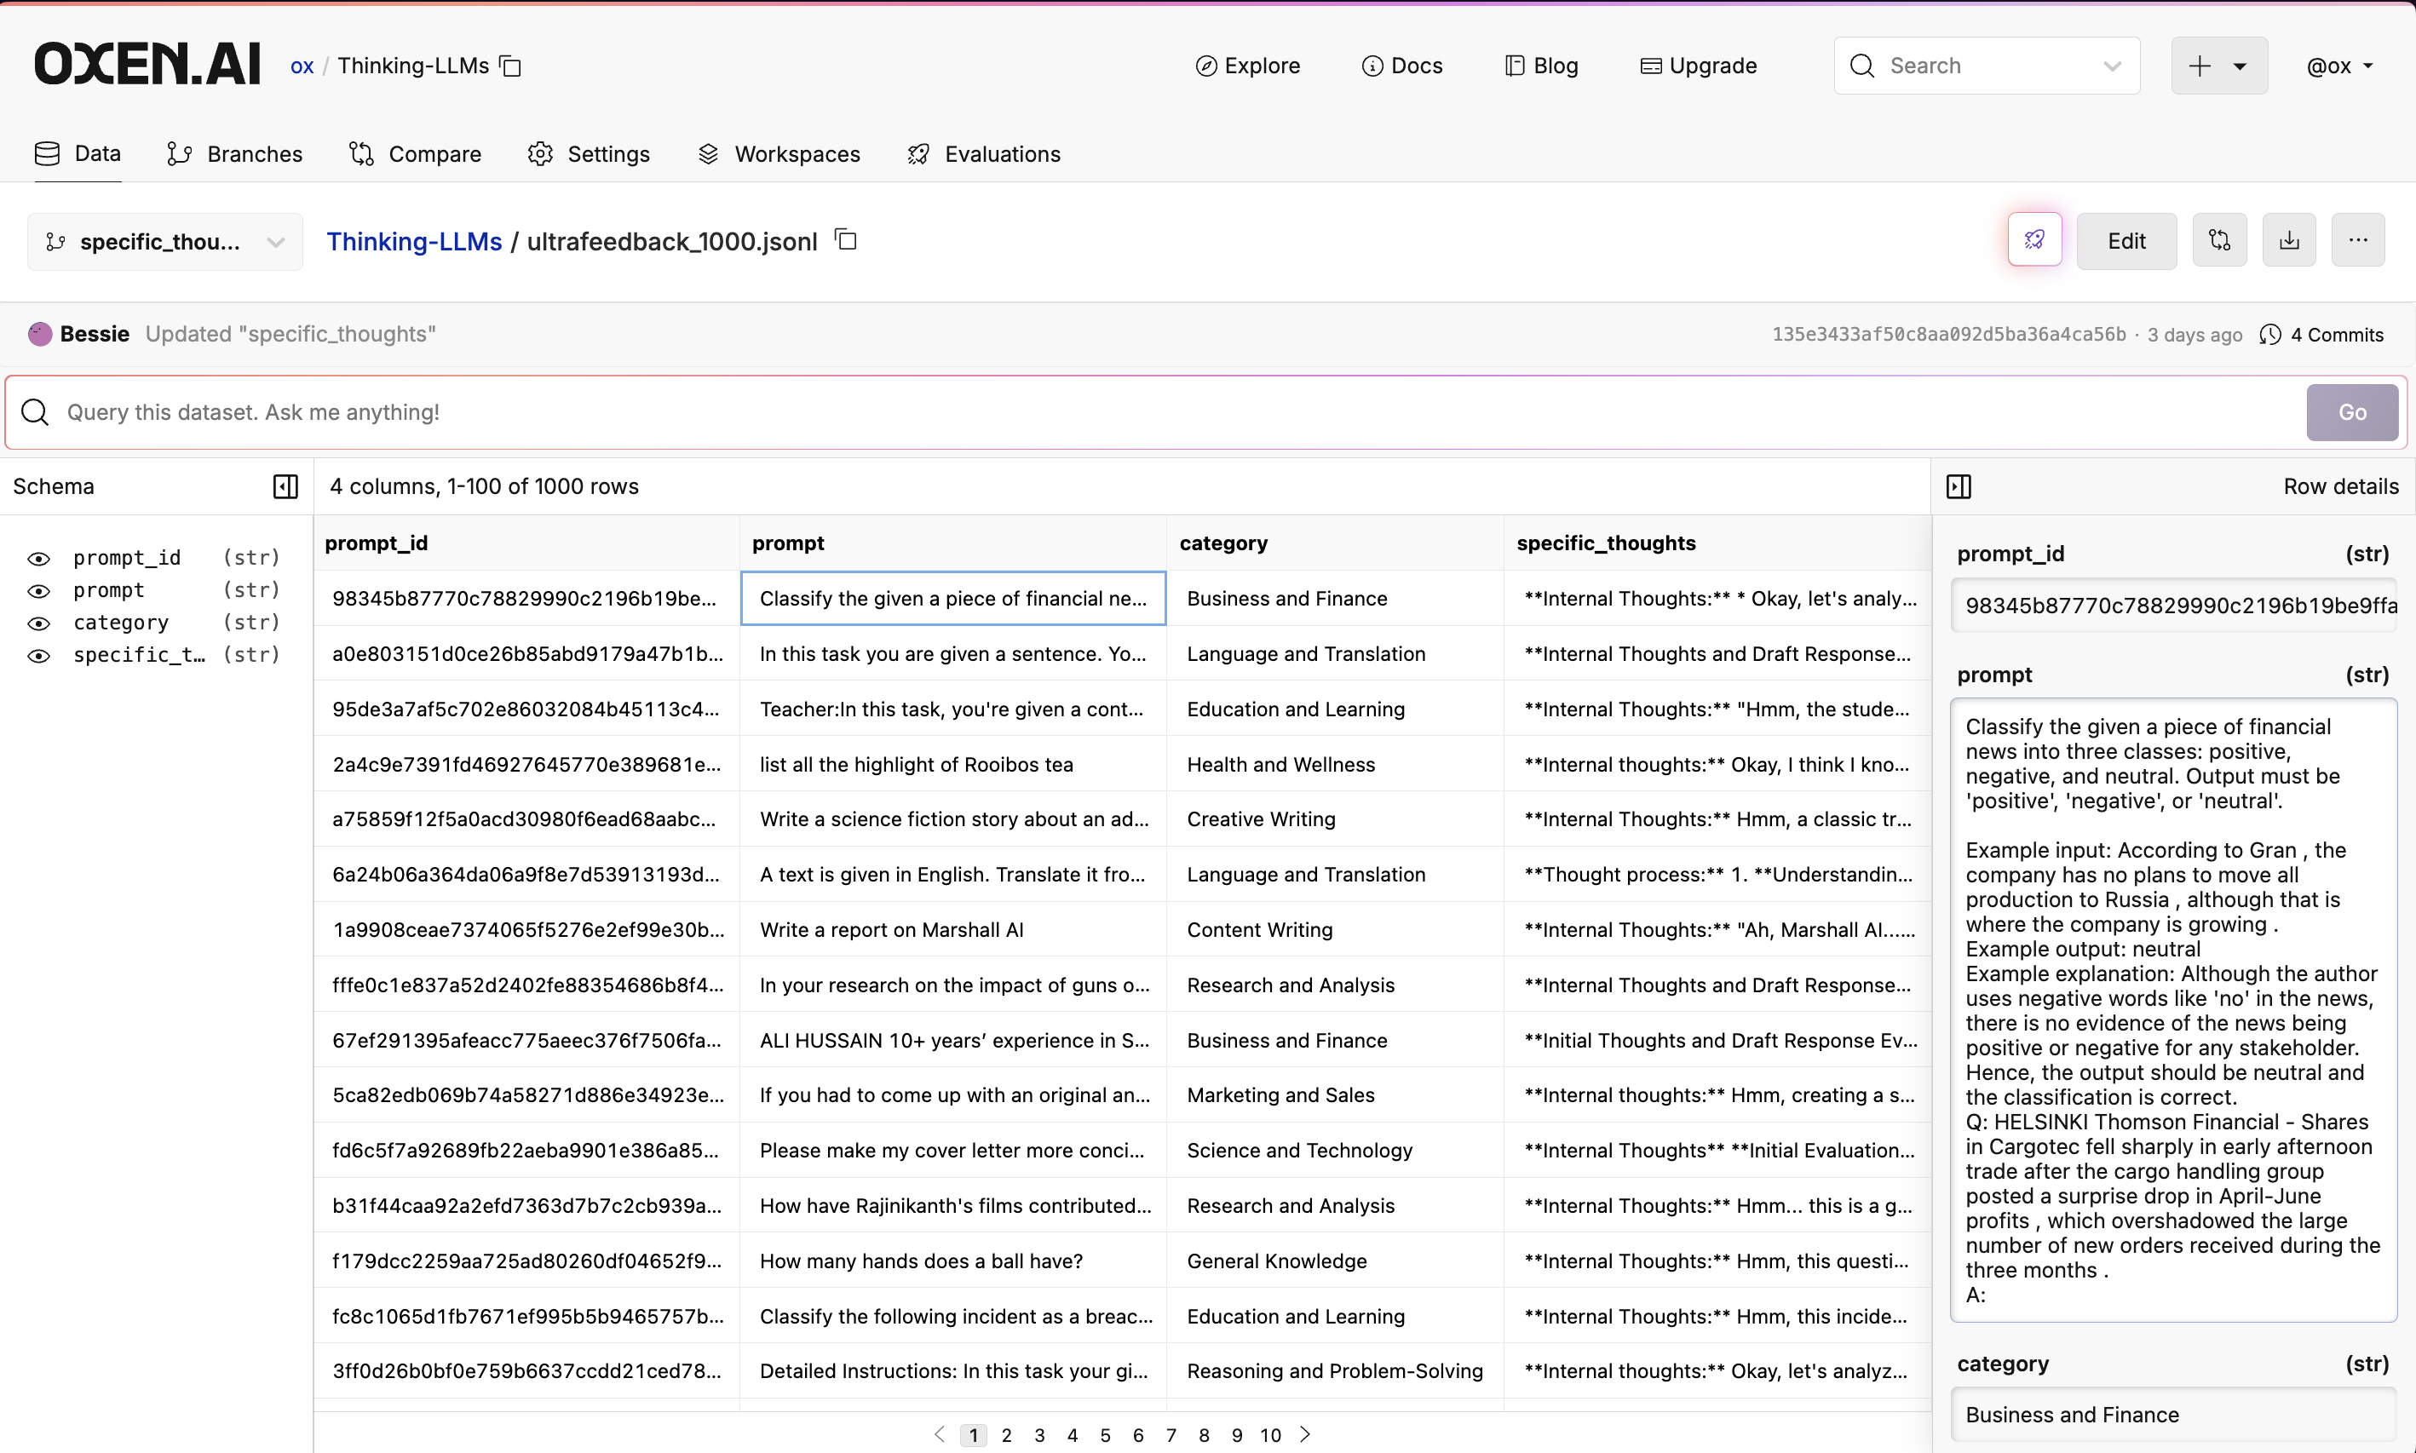Viewport: 2416px width, 1453px height.
Task: Open the specific_thou... branch dropdown
Action: (x=164, y=242)
